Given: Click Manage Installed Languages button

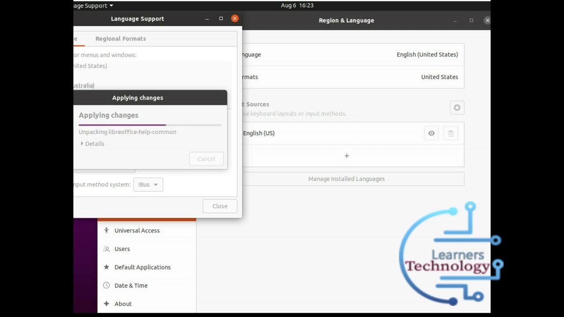Looking at the screenshot, I should tap(346, 179).
